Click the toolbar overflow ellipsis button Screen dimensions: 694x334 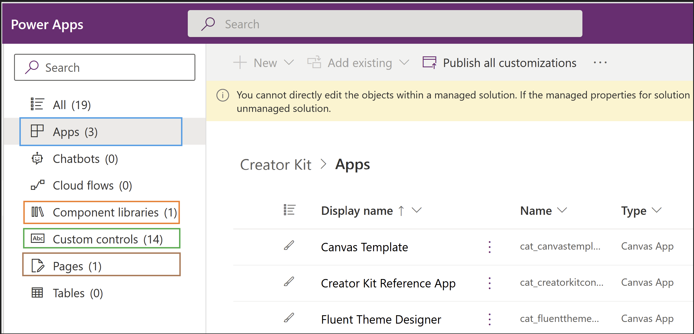tap(600, 63)
